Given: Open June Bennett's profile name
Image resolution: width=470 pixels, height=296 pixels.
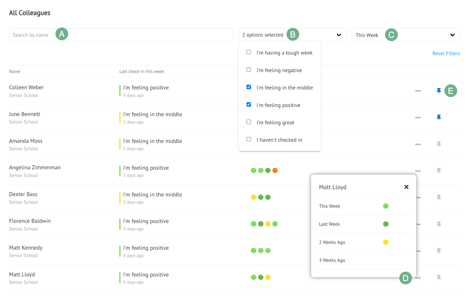Looking at the screenshot, I should click(x=25, y=114).
